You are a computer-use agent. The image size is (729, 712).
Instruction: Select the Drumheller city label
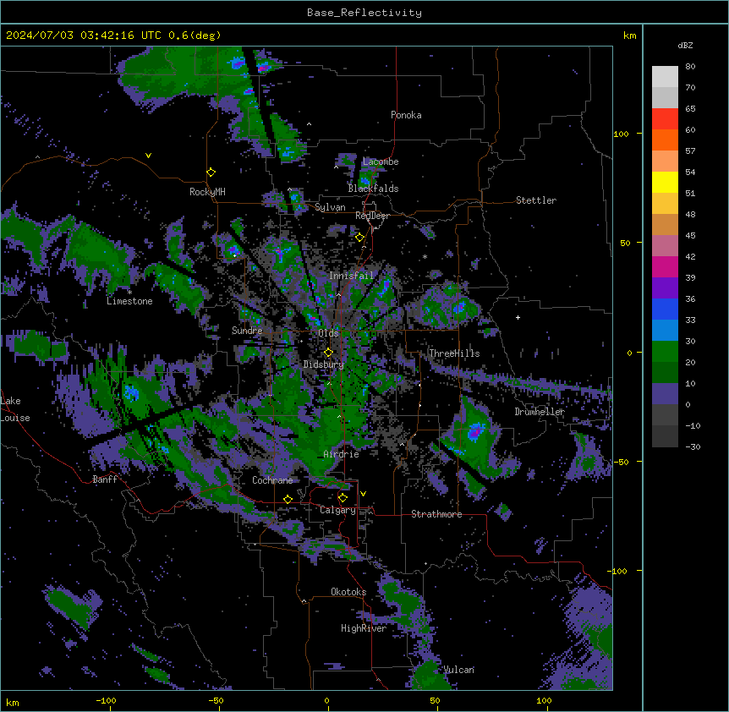click(x=540, y=412)
